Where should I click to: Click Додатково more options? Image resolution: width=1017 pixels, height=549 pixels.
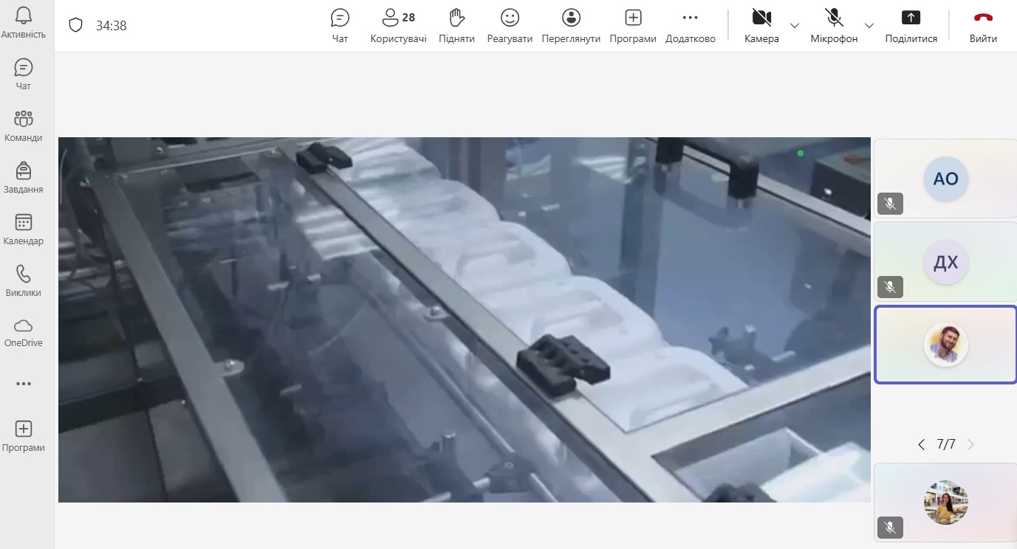(690, 25)
